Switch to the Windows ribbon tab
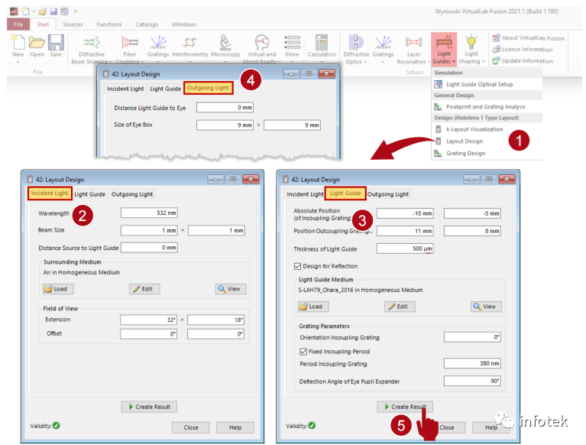The width and height of the screenshot is (586, 445). (184, 24)
